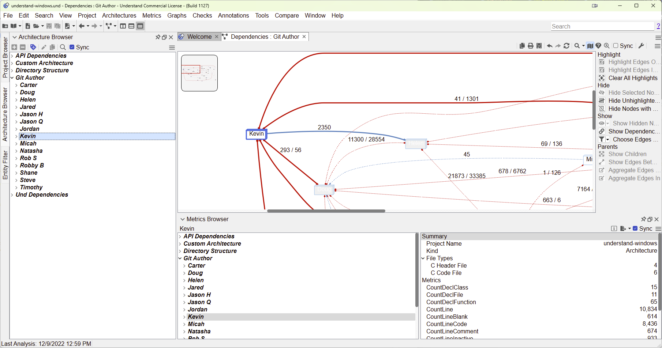Click Architecture Browser search magnifier icon

[63, 47]
